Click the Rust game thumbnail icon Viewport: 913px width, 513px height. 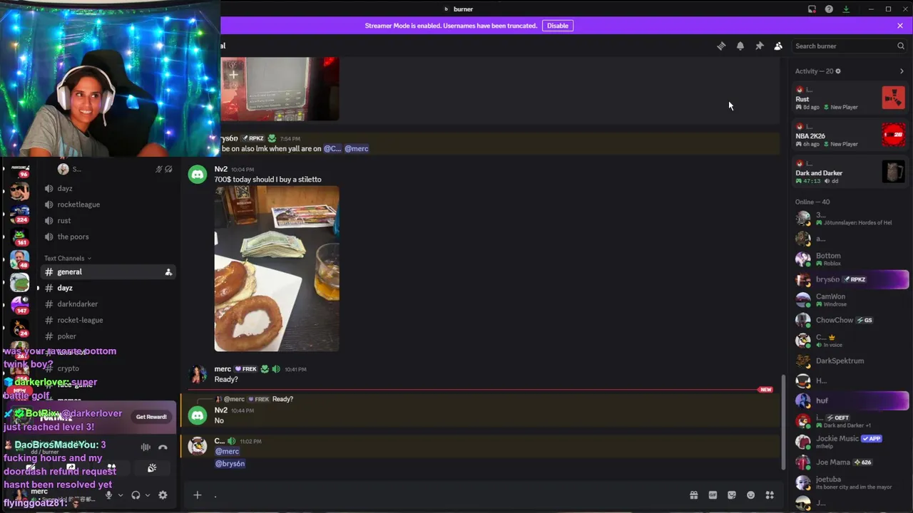click(893, 98)
